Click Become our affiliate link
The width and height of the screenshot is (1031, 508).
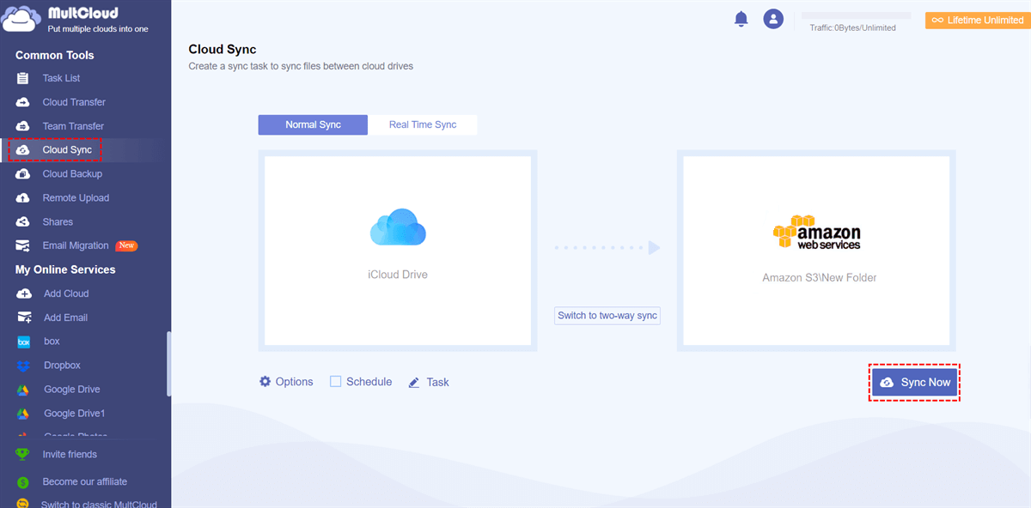point(85,482)
